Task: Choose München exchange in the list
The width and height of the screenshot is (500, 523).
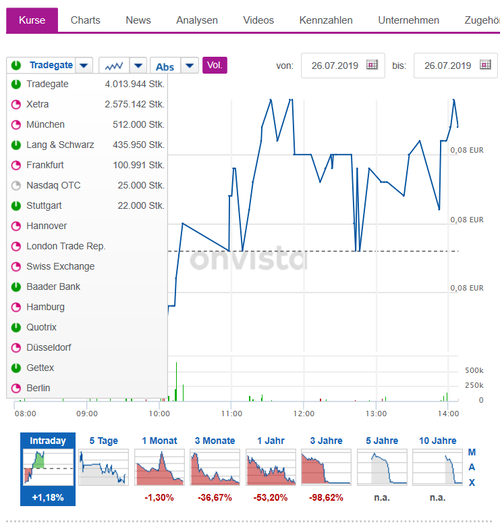Action: (45, 124)
